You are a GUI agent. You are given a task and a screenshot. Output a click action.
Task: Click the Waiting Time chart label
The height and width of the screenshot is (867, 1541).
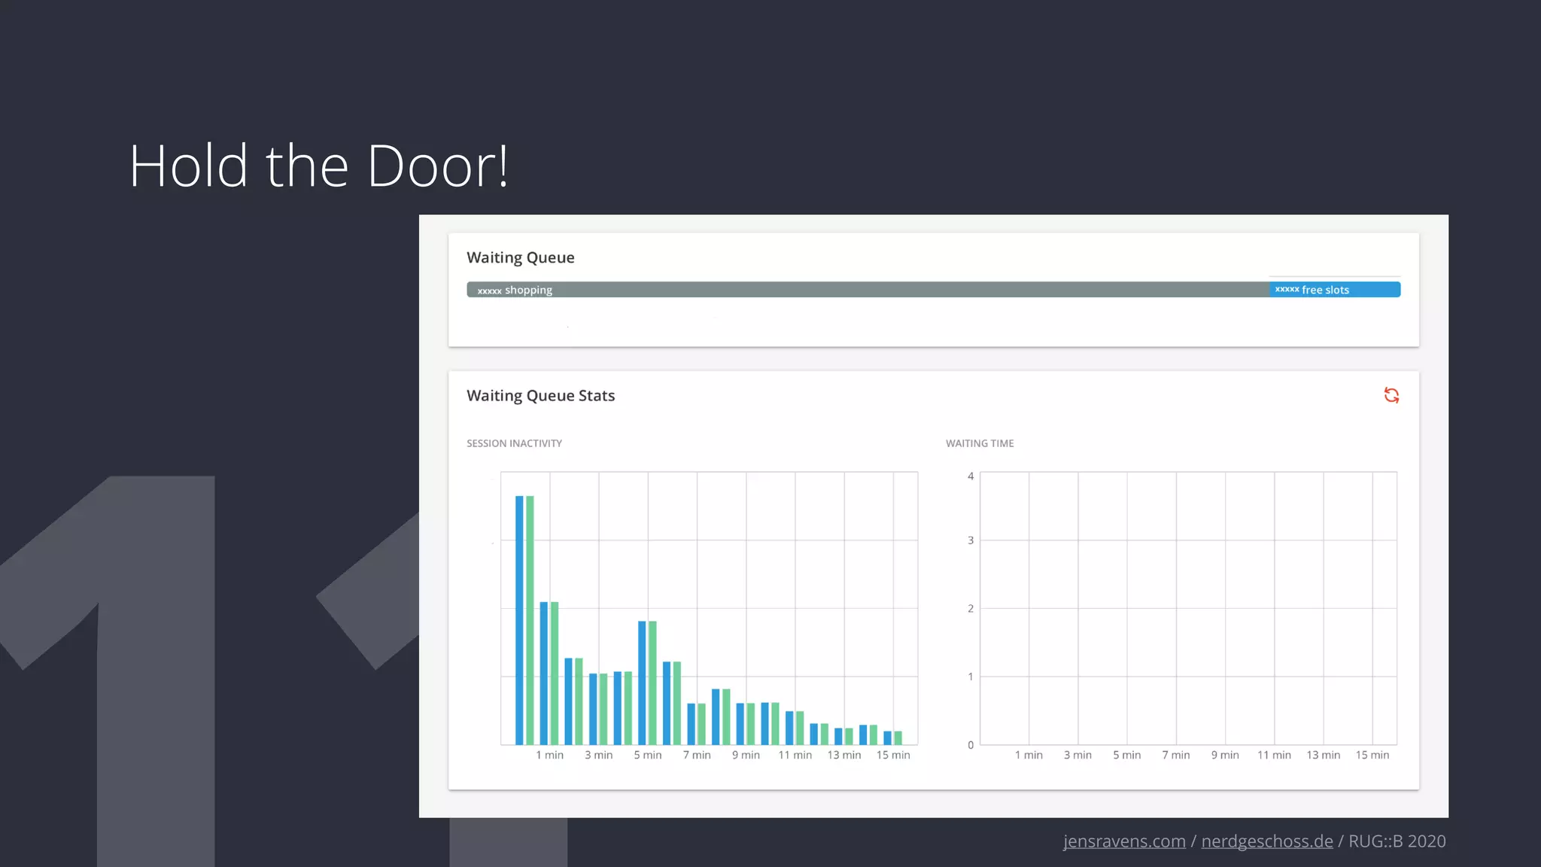(980, 443)
